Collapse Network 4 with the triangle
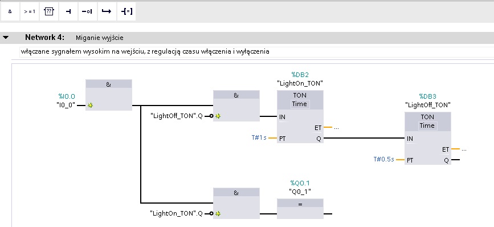The width and height of the screenshot is (494, 227). coord(6,38)
